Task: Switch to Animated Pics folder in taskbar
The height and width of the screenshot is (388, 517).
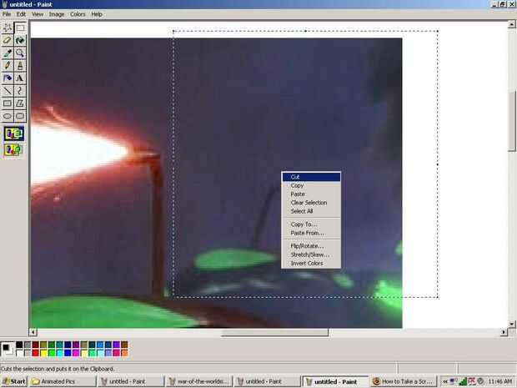Action: pyautogui.click(x=63, y=381)
